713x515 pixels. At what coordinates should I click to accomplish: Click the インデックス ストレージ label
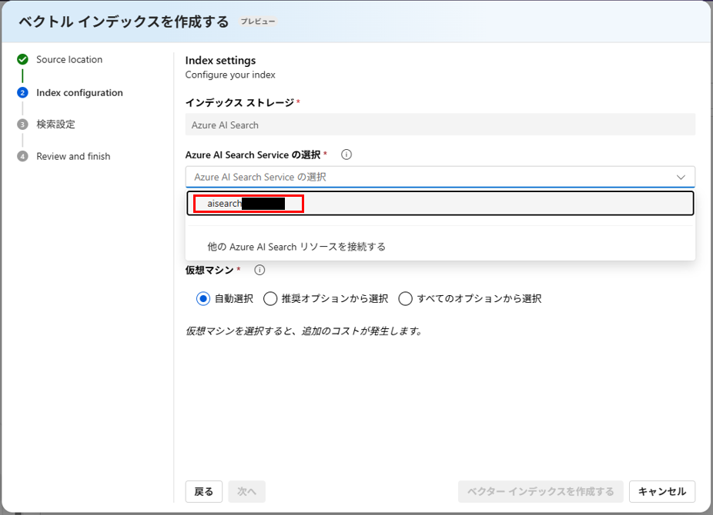(239, 102)
